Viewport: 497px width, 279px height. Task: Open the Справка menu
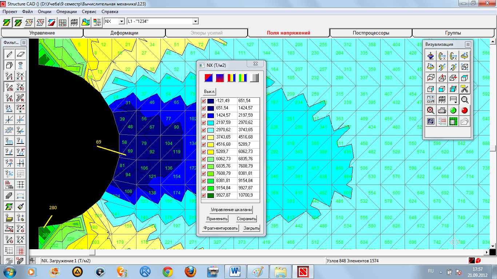(x=110, y=12)
